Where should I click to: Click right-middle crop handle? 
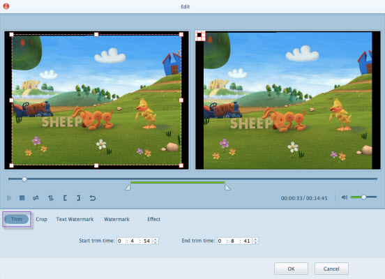pos(181,100)
